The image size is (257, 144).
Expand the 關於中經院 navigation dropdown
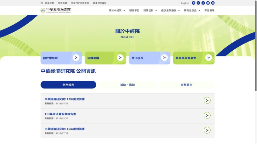[x=117, y=10]
